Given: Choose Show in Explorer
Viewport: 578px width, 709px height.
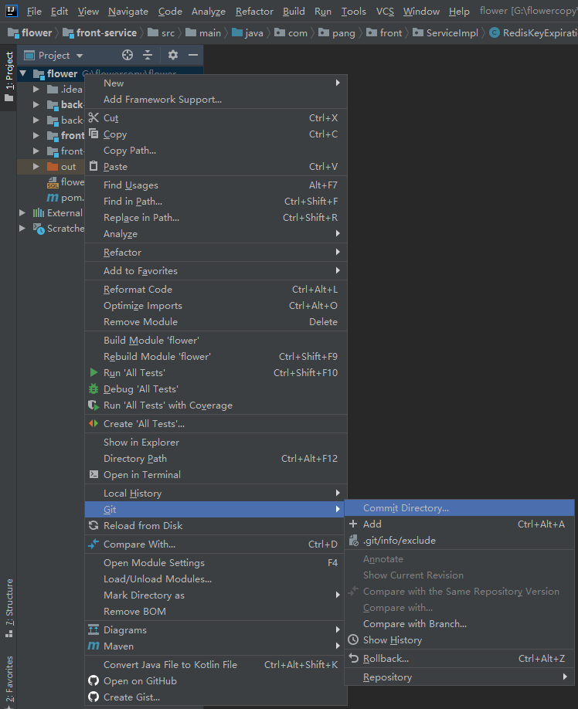Looking at the screenshot, I should coord(216,443).
